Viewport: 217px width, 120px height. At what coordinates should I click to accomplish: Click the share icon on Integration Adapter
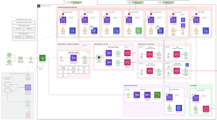88,52
